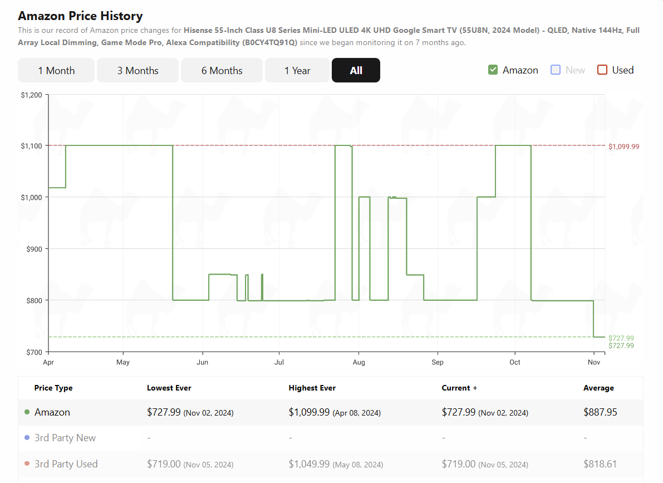Click the Lowest Ever column header
This screenshot has height=483, width=663.
coord(169,388)
